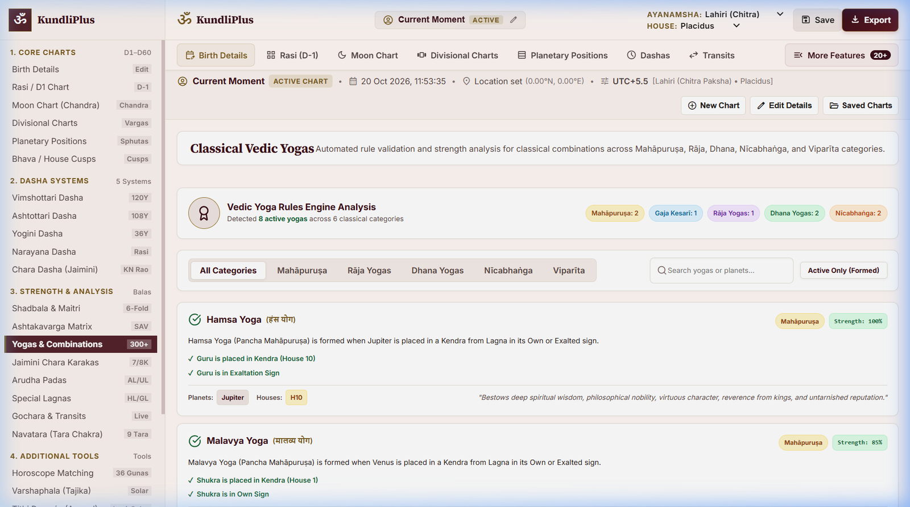910x507 pixels.
Task: Click the Om logo icon in the sidebar
Action: click(20, 20)
